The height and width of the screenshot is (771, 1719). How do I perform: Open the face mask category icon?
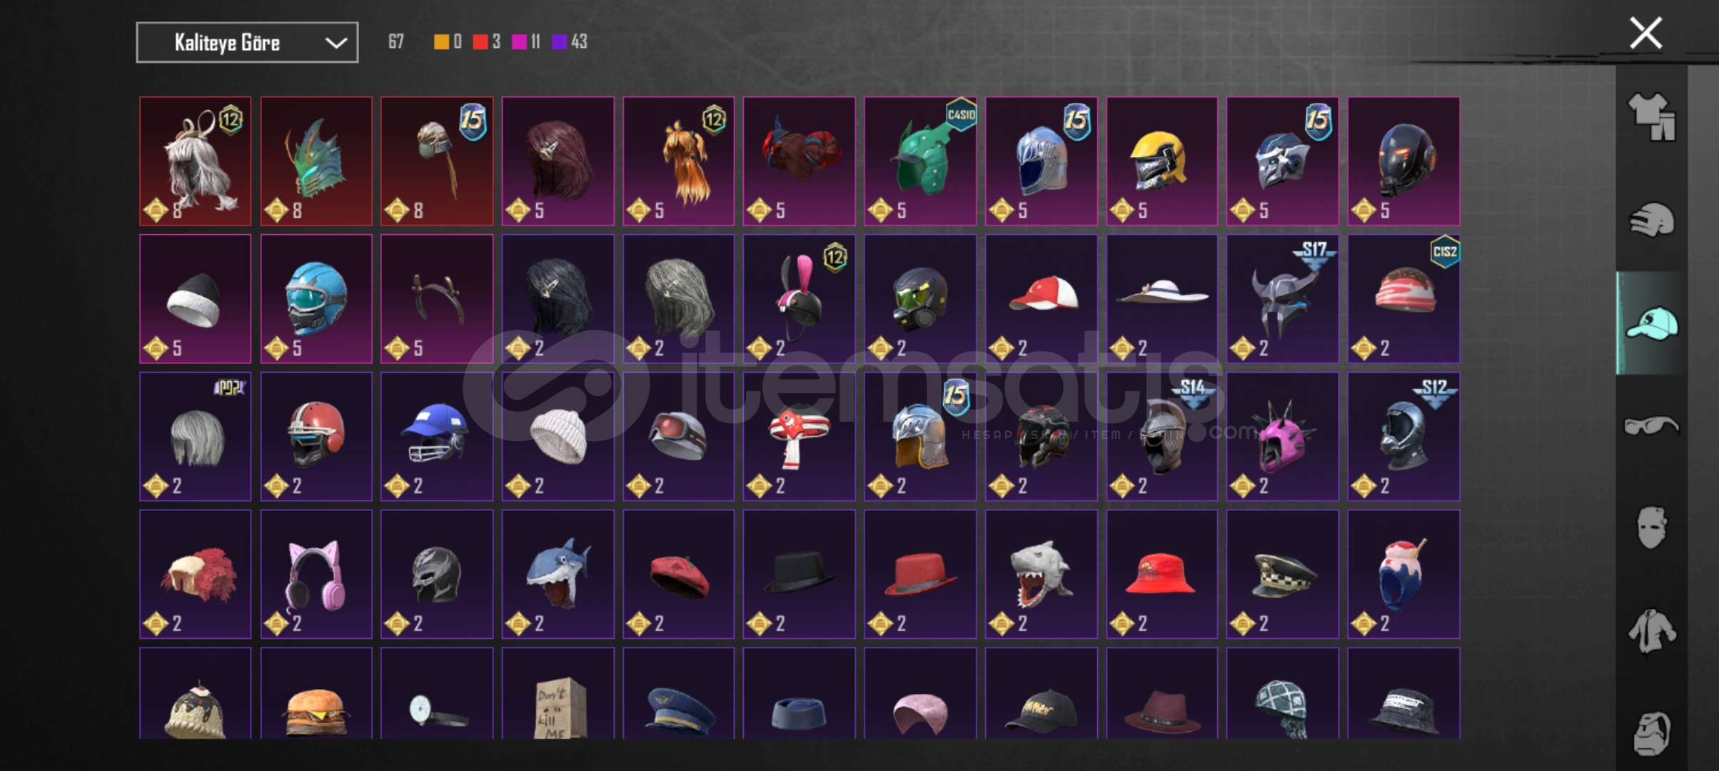tap(1651, 528)
